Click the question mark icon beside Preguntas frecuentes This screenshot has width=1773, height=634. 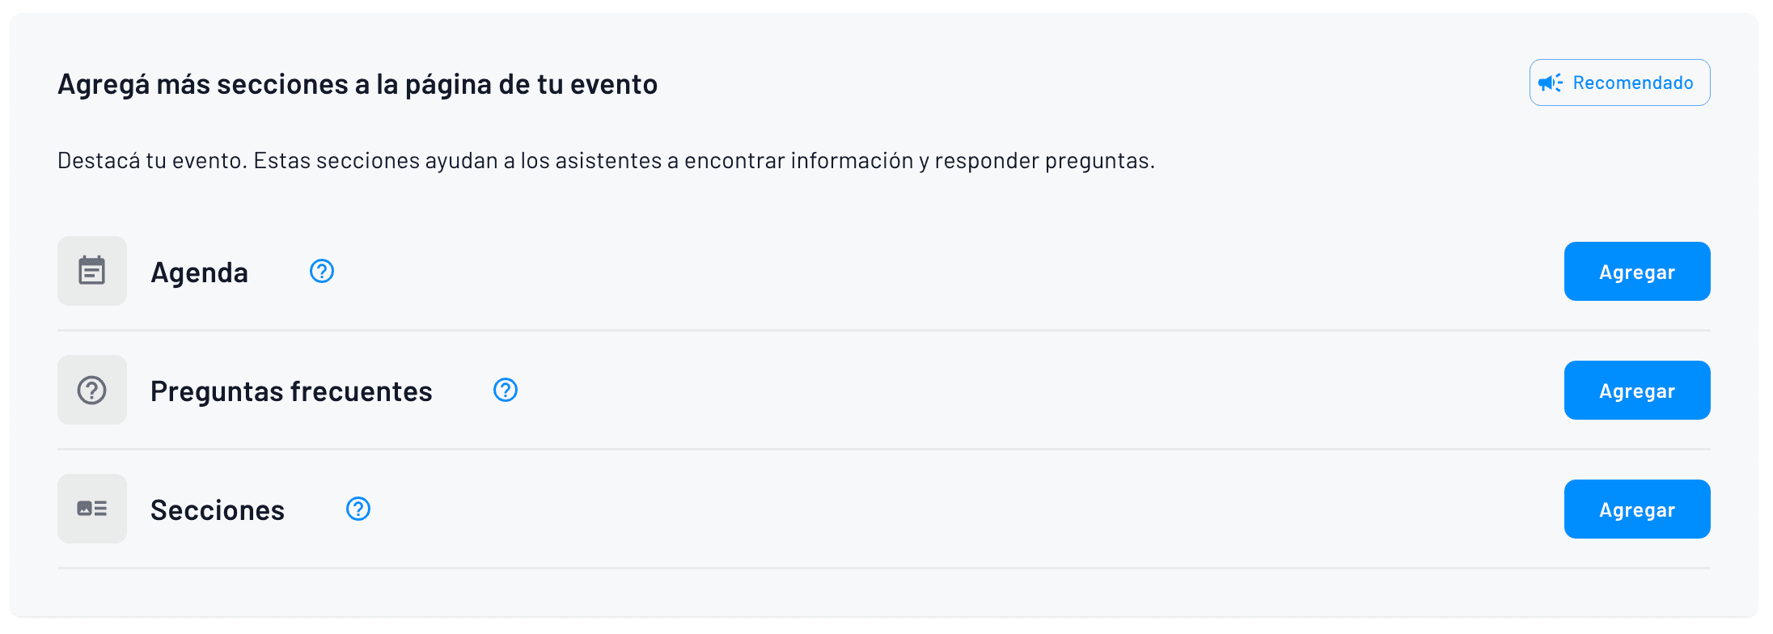505,390
